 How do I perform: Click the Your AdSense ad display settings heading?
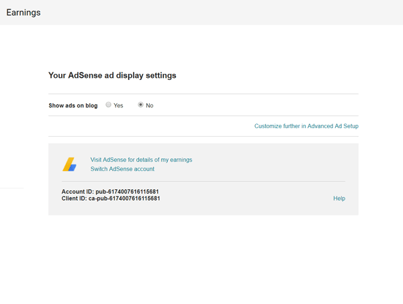click(112, 75)
